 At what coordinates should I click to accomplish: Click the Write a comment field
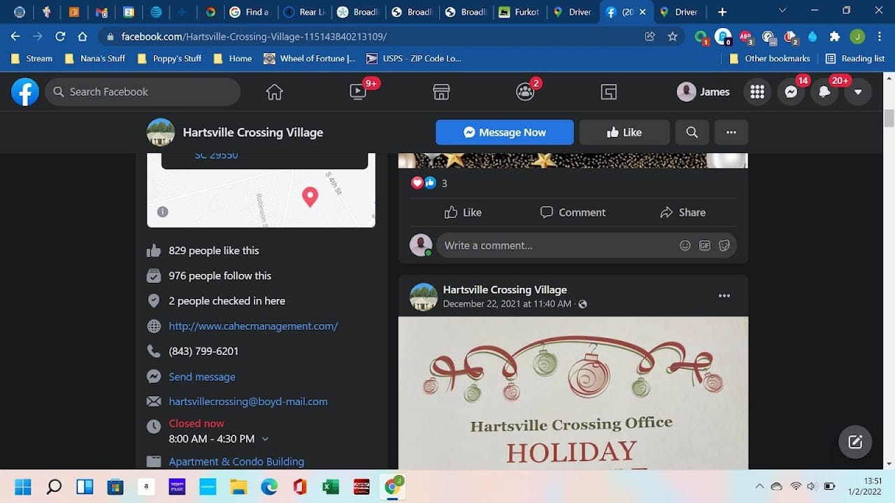pyautogui.click(x=587, y=245)
